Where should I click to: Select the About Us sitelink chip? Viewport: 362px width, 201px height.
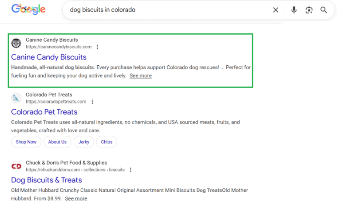pyautogui.click(x=58, y=142)
